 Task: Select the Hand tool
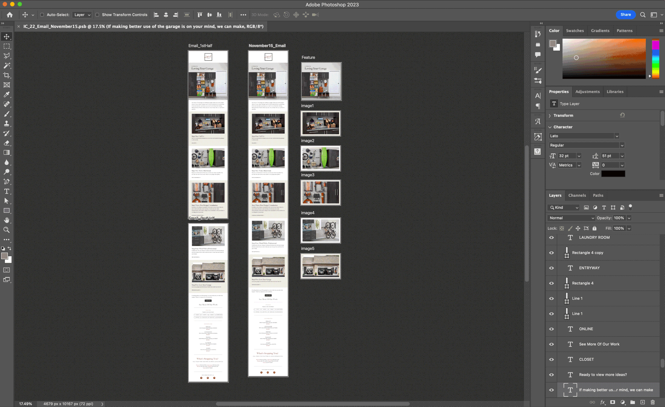[6, 220]
